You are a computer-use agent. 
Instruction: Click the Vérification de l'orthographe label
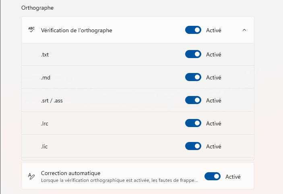click(x=76, y=30)
